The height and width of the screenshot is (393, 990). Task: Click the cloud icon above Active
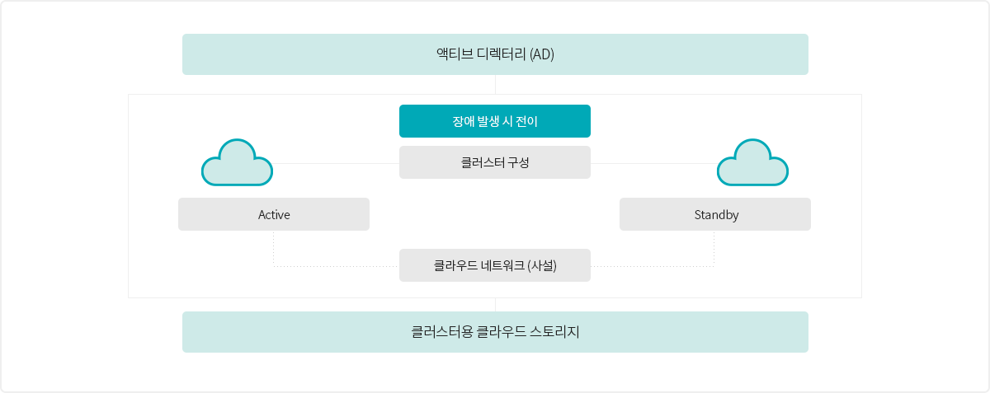[238, 162]
